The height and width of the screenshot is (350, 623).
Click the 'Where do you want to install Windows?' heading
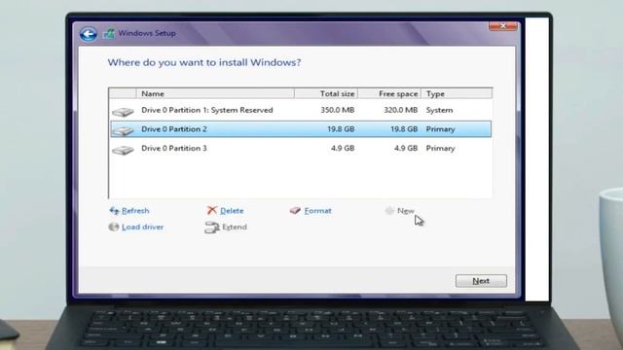click(204, 62)
